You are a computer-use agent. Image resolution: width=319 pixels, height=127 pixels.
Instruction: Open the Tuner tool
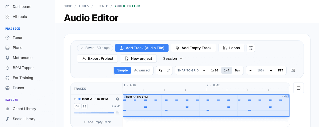[18, 38]
